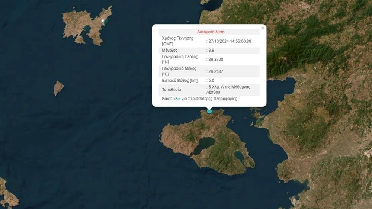Click the 'Γεωγραφικό Μήκος' row label
Screen dimensions: 372x209
(178, 68)
